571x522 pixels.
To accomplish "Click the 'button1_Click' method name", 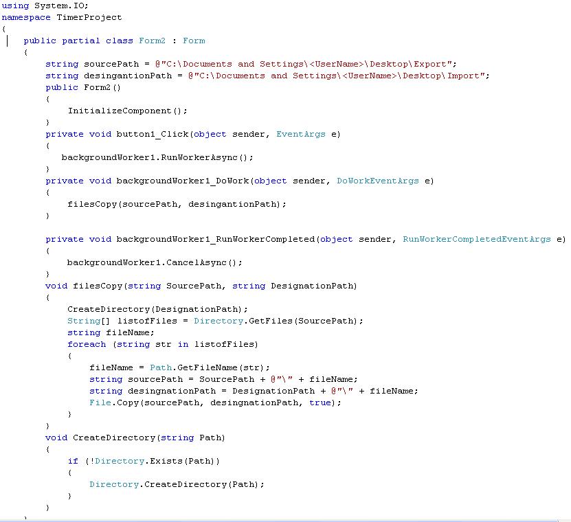I will 153,134.
